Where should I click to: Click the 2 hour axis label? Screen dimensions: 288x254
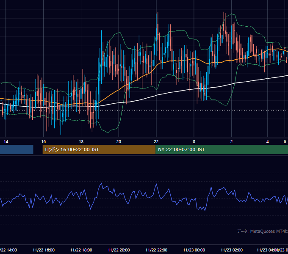[231, 142]
